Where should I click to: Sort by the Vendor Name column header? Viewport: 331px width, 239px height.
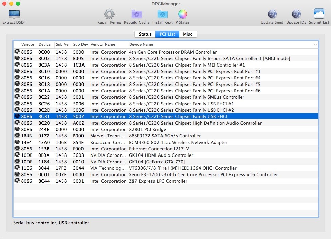pyautogui.click(x=103, y=44)
